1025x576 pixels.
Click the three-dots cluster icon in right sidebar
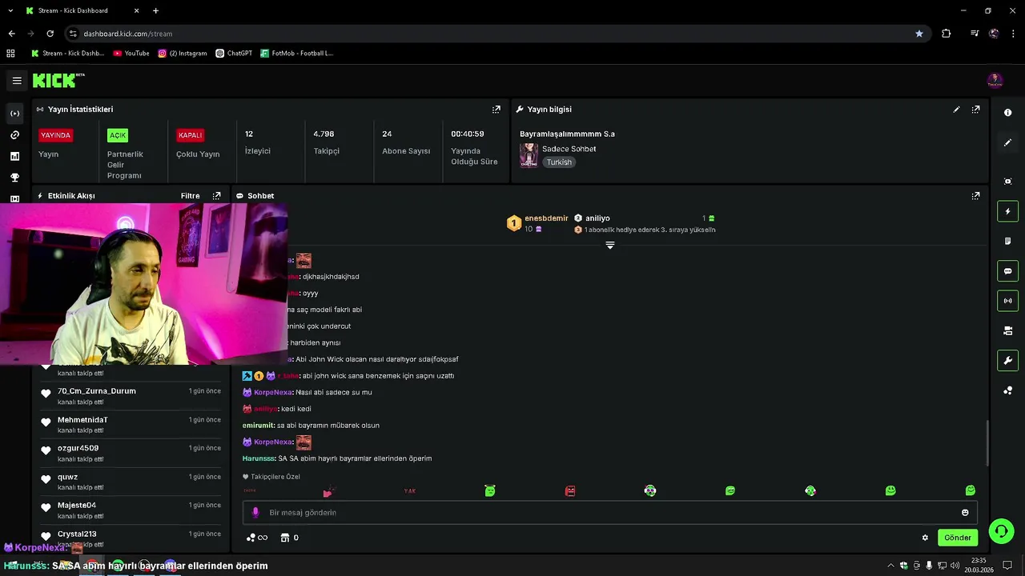point(1007,390)
